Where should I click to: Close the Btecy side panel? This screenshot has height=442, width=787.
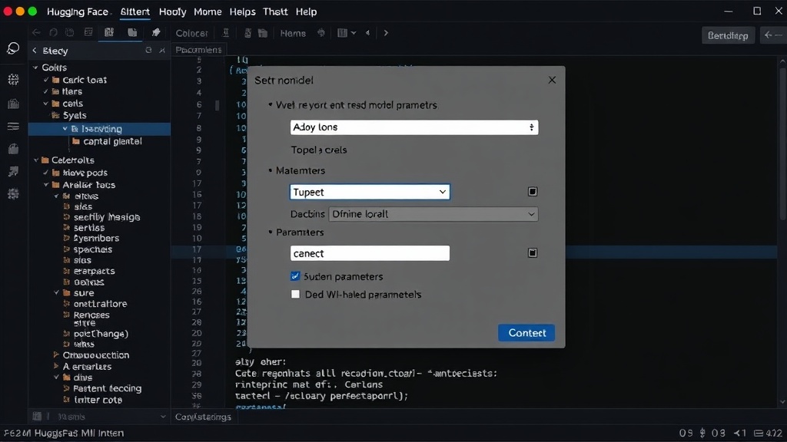point(162,50)
